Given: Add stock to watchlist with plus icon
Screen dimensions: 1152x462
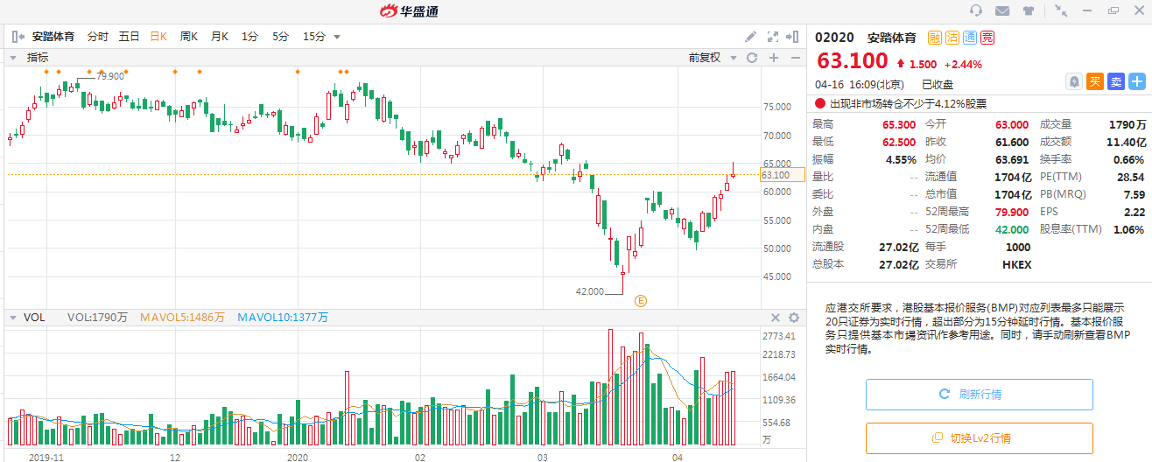Looking at the screenshot, I should click(1137, 81).
